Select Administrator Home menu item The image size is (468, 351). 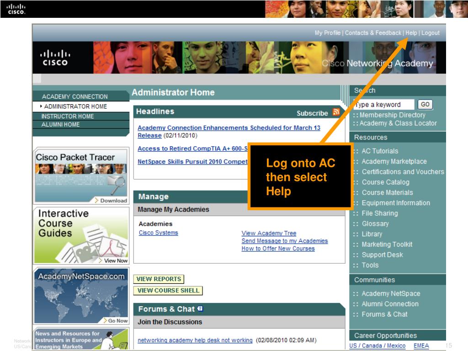pos(75,106)
